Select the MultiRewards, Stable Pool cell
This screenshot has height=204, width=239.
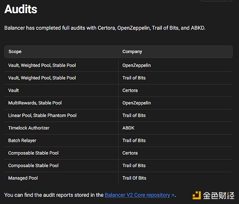pyautogui.click(x=35, y=103)
